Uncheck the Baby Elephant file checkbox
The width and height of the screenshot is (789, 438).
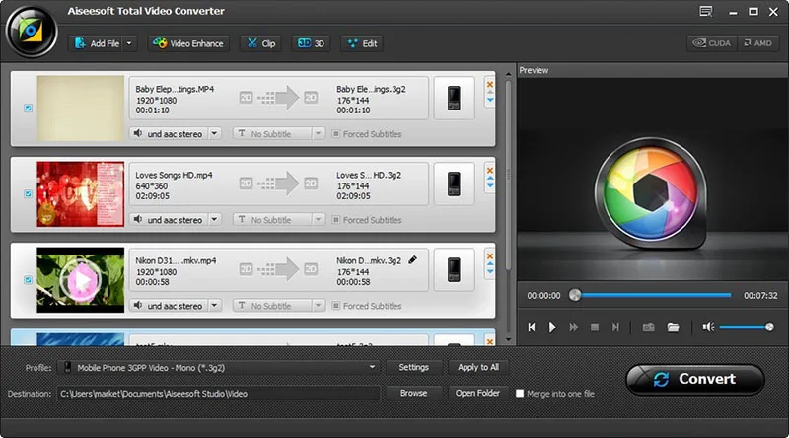29,108
